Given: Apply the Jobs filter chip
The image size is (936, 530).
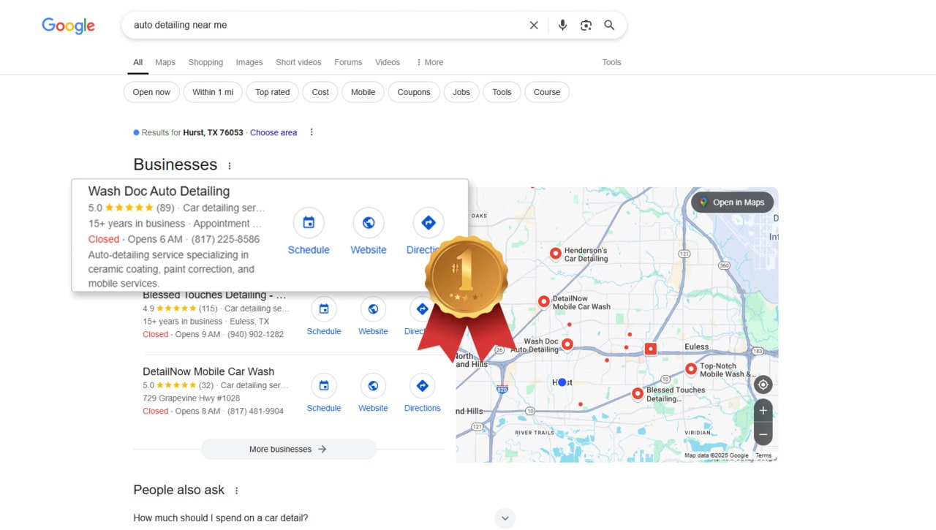Looking at the screenshot, I should (x=461, y=92).
